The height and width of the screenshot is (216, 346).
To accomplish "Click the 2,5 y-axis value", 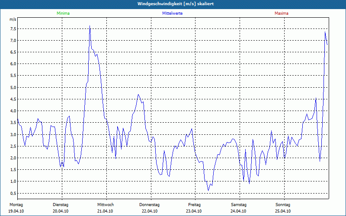I will click(x=13, y=146).
